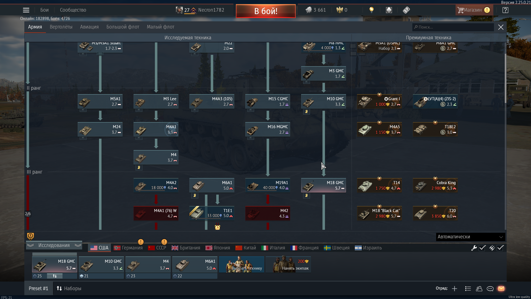Click swap arrows under M18 GMC slot
Image resolution: width=531 pixels, height=299 pixels.
pyautogui.click(x=55, y=276)
